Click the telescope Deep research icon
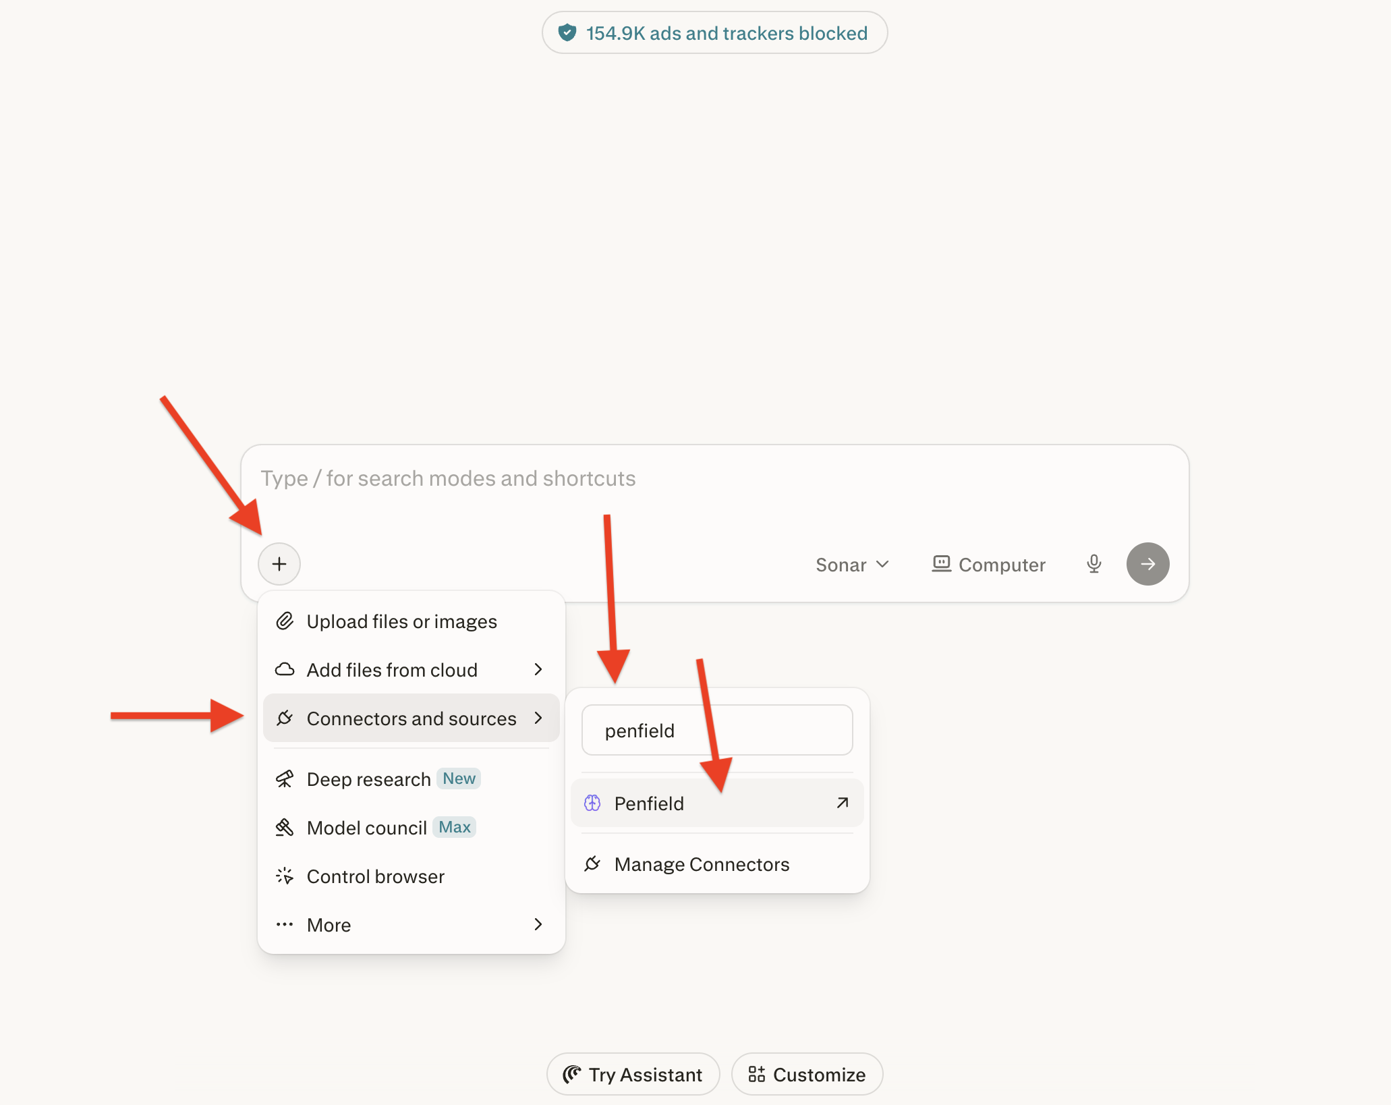1391x1105 pixels. [x=285, y=778]
